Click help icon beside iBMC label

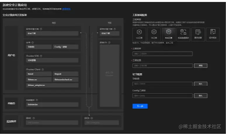click(x=34, y=118)
